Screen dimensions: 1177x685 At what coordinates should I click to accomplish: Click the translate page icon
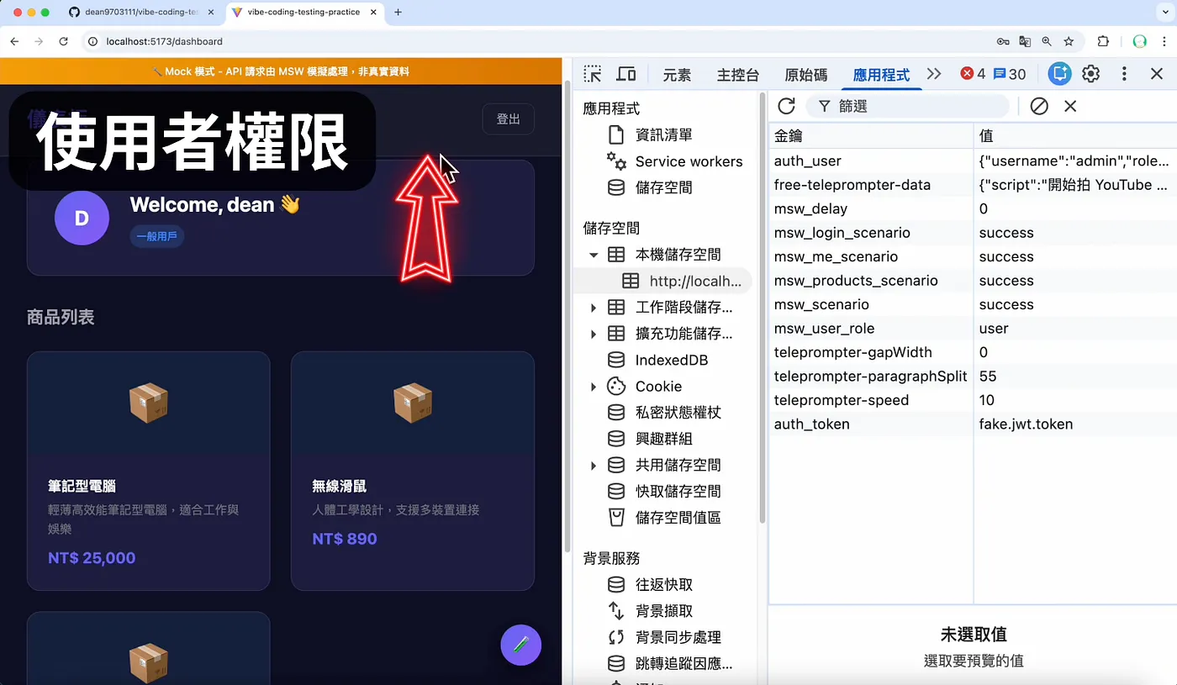point(1025,41)
